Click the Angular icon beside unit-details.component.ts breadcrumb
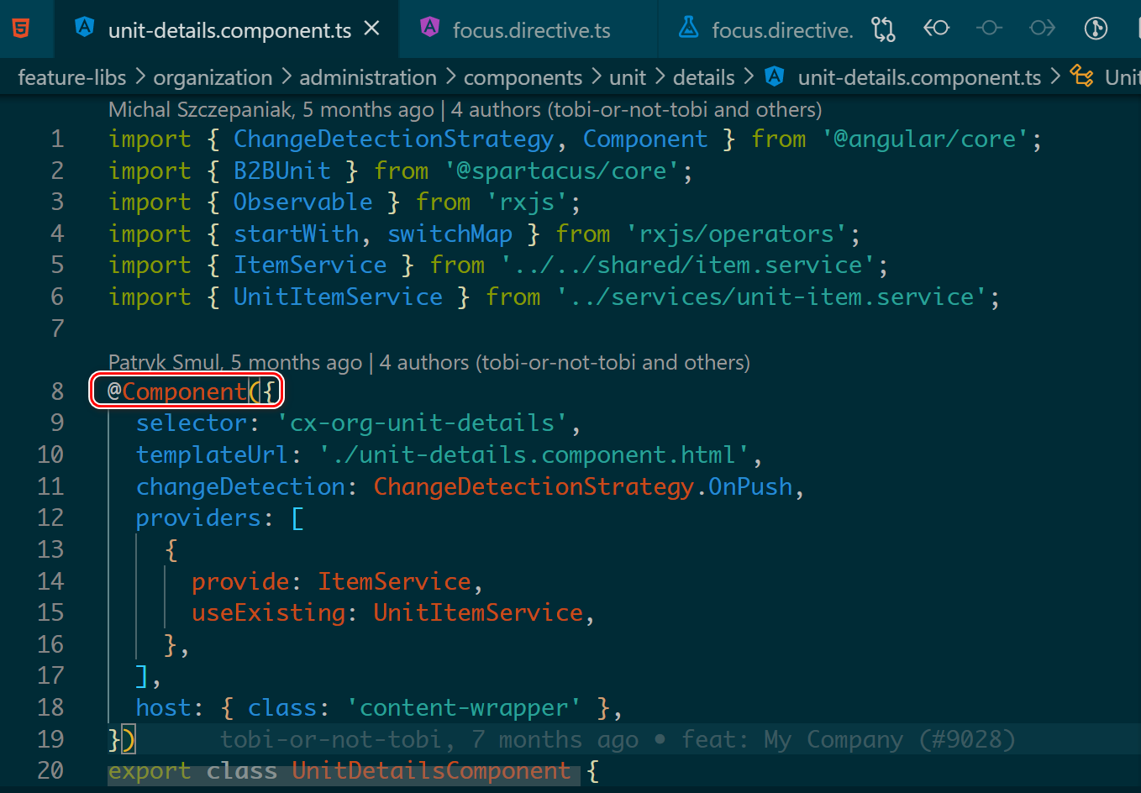This screenshot has width=1141, height=793. tap(774, 77)
